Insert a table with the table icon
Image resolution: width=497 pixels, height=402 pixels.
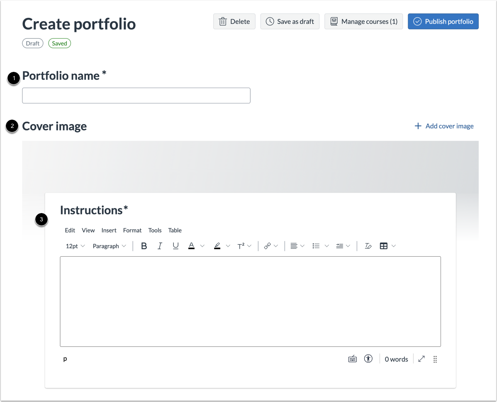pos(384,246)
